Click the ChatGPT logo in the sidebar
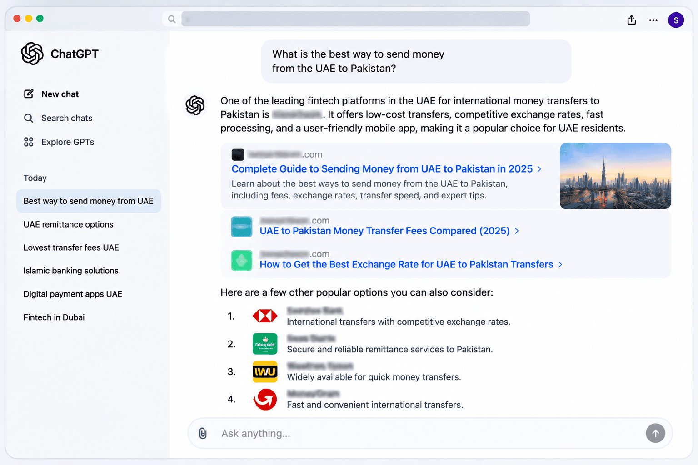 click(32, 54)
